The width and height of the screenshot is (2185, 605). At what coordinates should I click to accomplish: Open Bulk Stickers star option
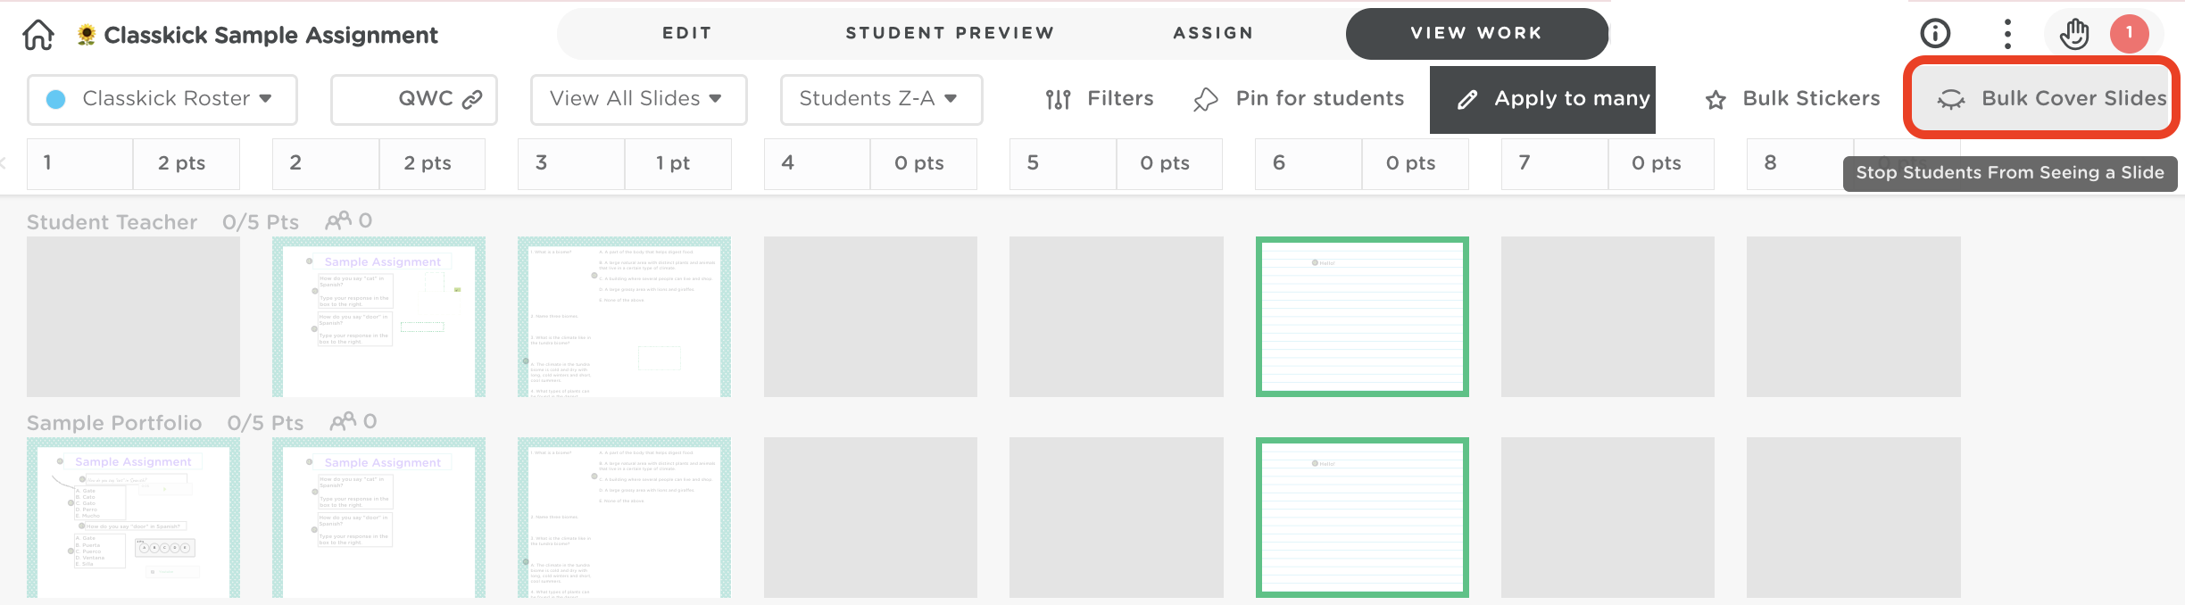click(x=1792, y=99)
